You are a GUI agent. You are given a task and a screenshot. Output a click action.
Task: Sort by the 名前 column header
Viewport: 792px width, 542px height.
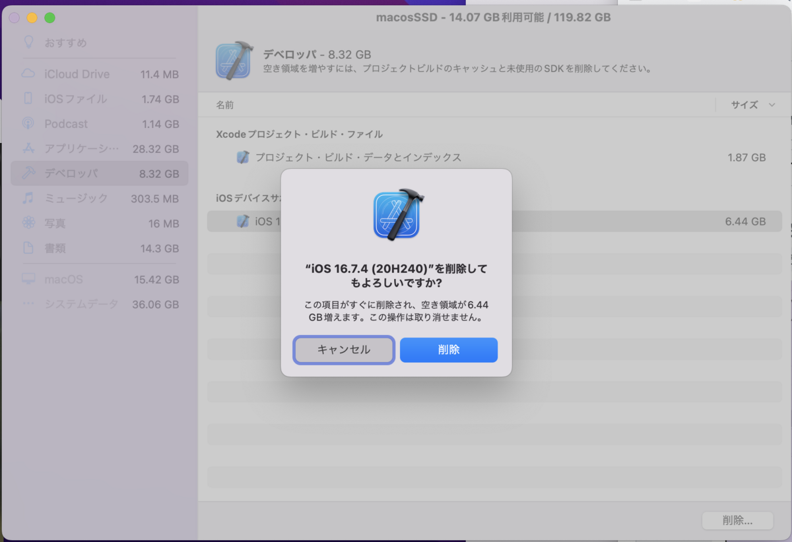(224, 105)
